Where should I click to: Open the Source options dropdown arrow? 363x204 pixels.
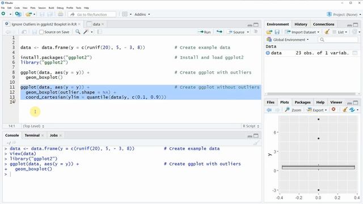click(248, 32)
